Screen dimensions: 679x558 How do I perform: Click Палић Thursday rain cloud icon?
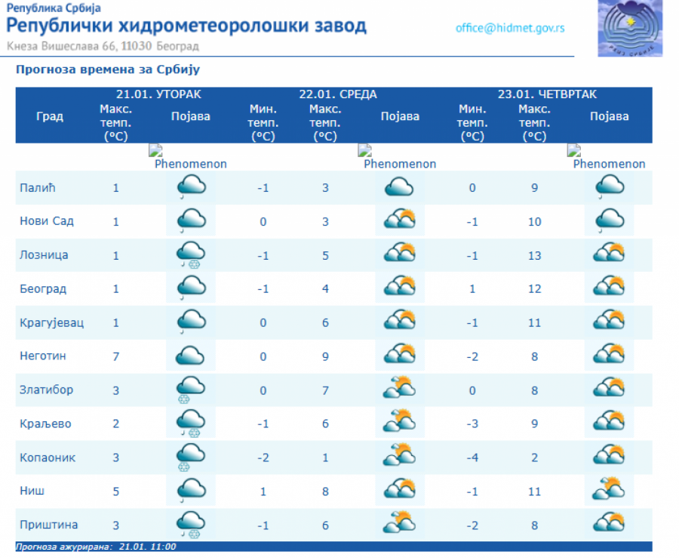coord(609,187)
